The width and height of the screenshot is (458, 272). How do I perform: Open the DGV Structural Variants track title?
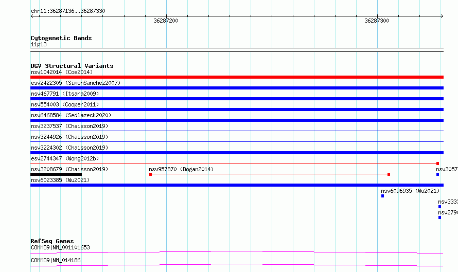coord(72,66)
